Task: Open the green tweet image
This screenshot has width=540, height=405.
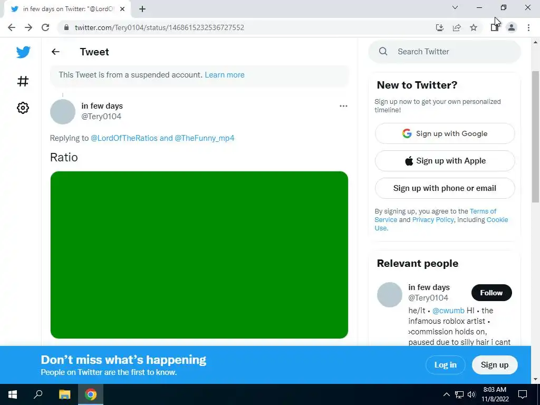Action: [x=199, y=255]
